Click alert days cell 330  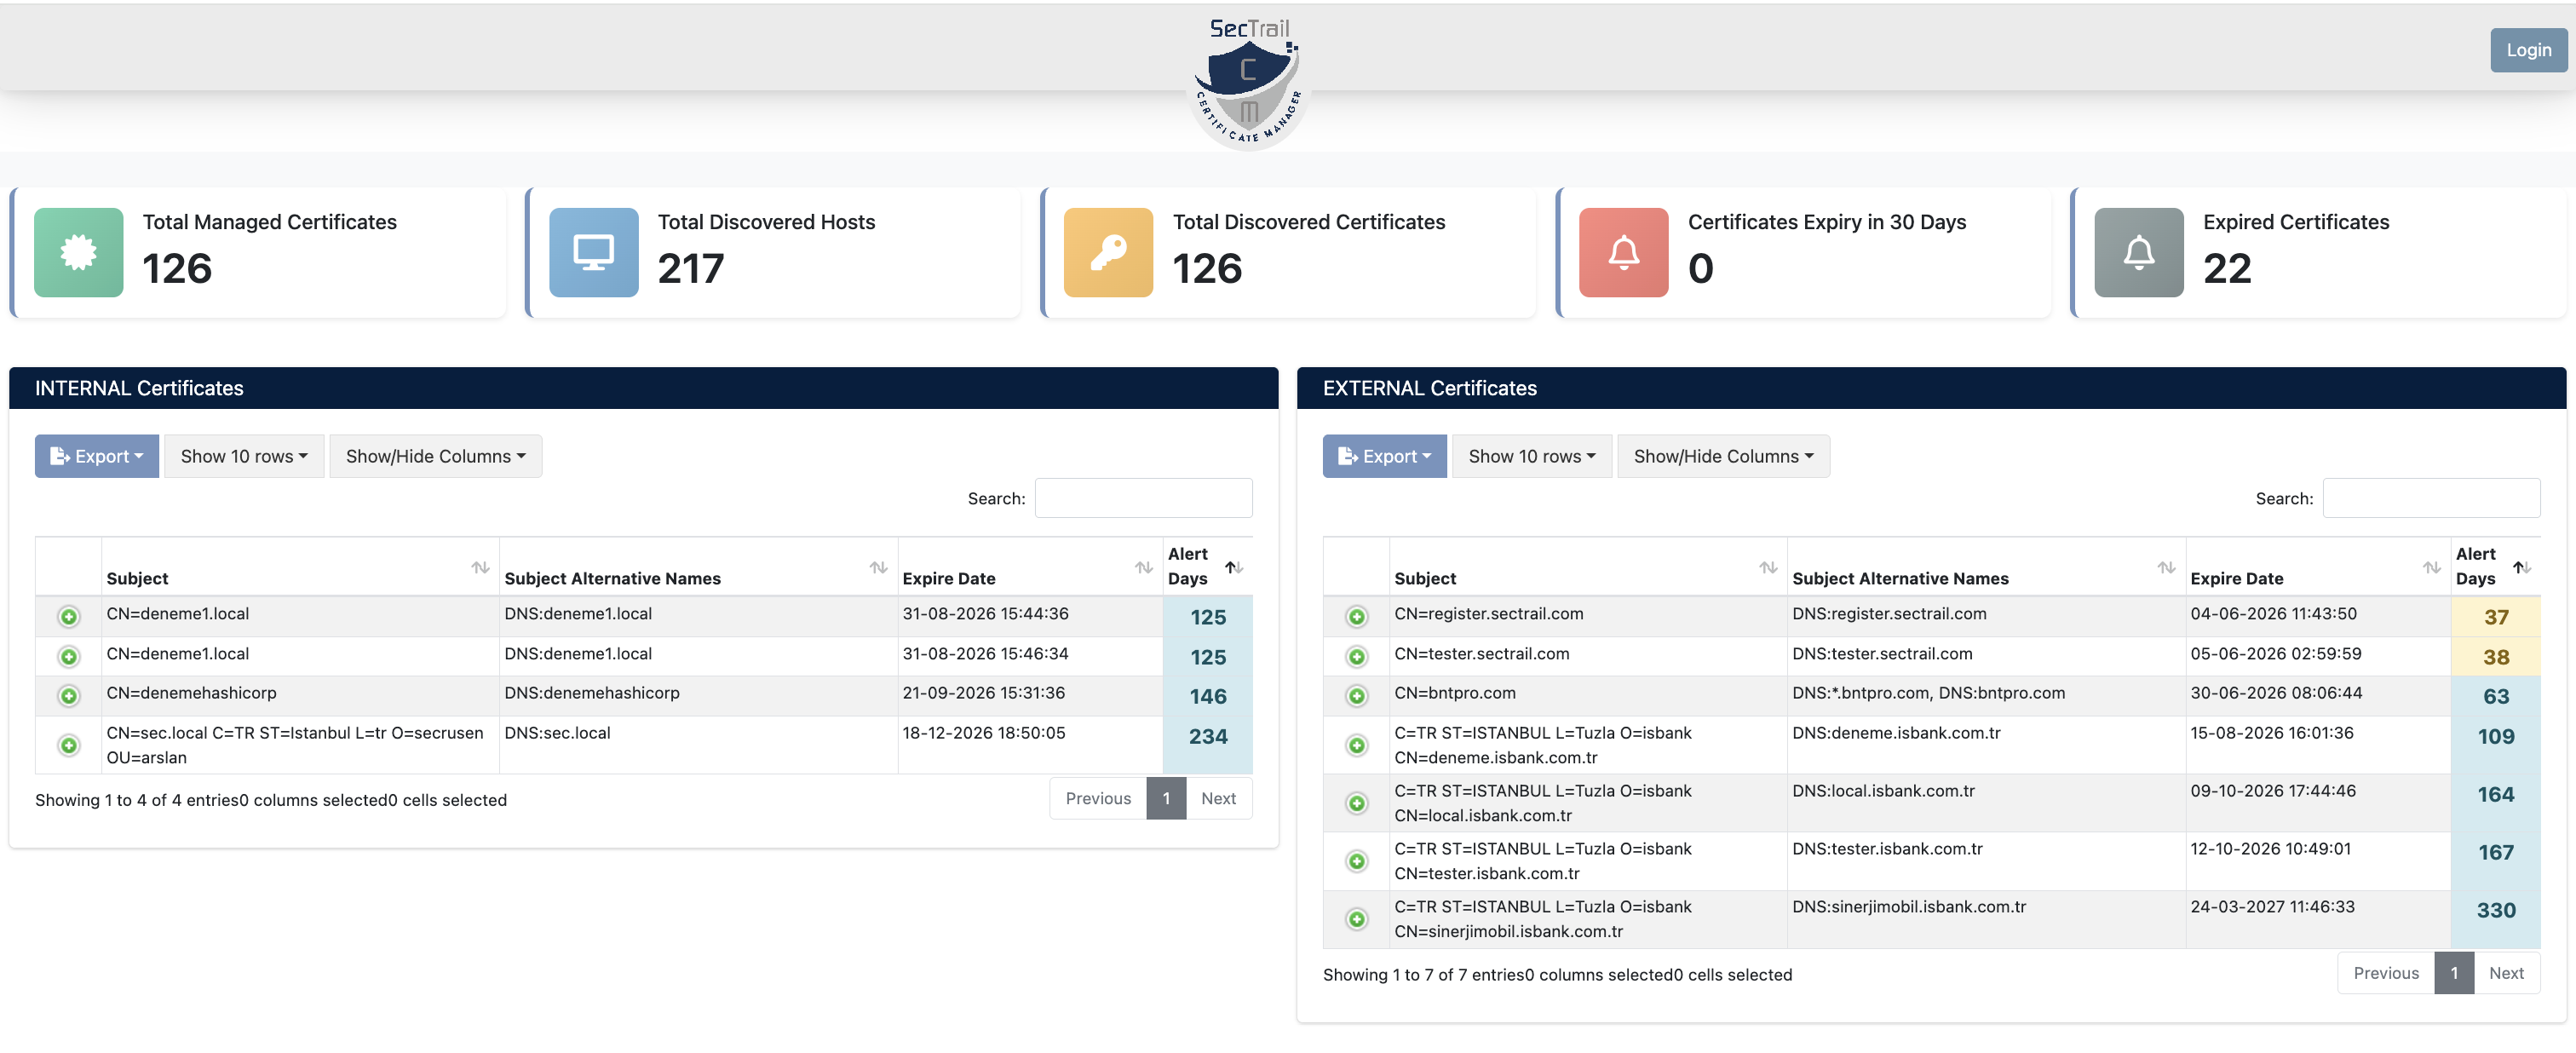pyautogui.click(x=2495, y=919)
